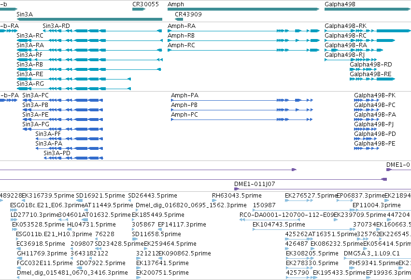This screenshot has width=411, height=280.
Task: Click the Galpha49B-RK transcript label
Action: [x=345, y=26]
